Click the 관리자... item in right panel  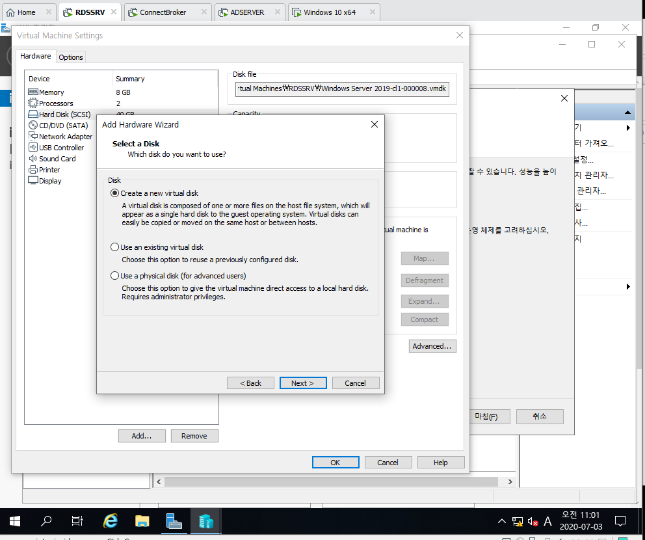tap(591, 191)
